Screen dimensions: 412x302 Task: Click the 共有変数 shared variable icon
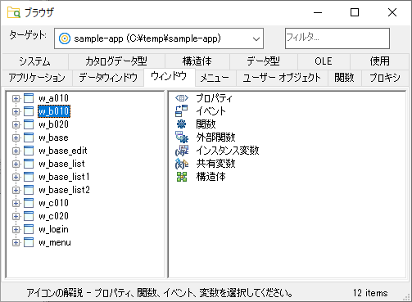point(182,164)
